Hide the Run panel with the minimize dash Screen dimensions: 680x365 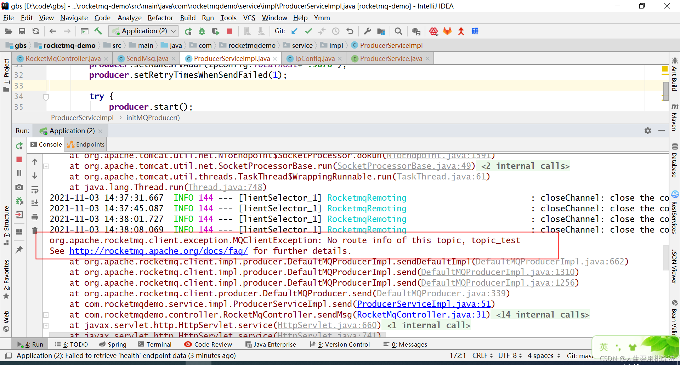coord(662,131)
